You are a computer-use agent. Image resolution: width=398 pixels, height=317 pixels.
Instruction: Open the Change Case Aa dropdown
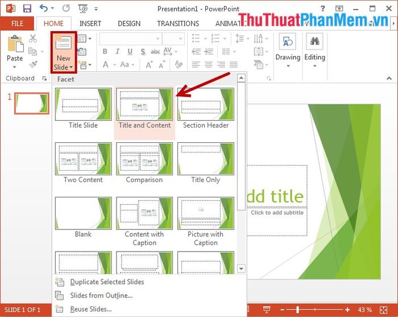[x=127, y=64]
